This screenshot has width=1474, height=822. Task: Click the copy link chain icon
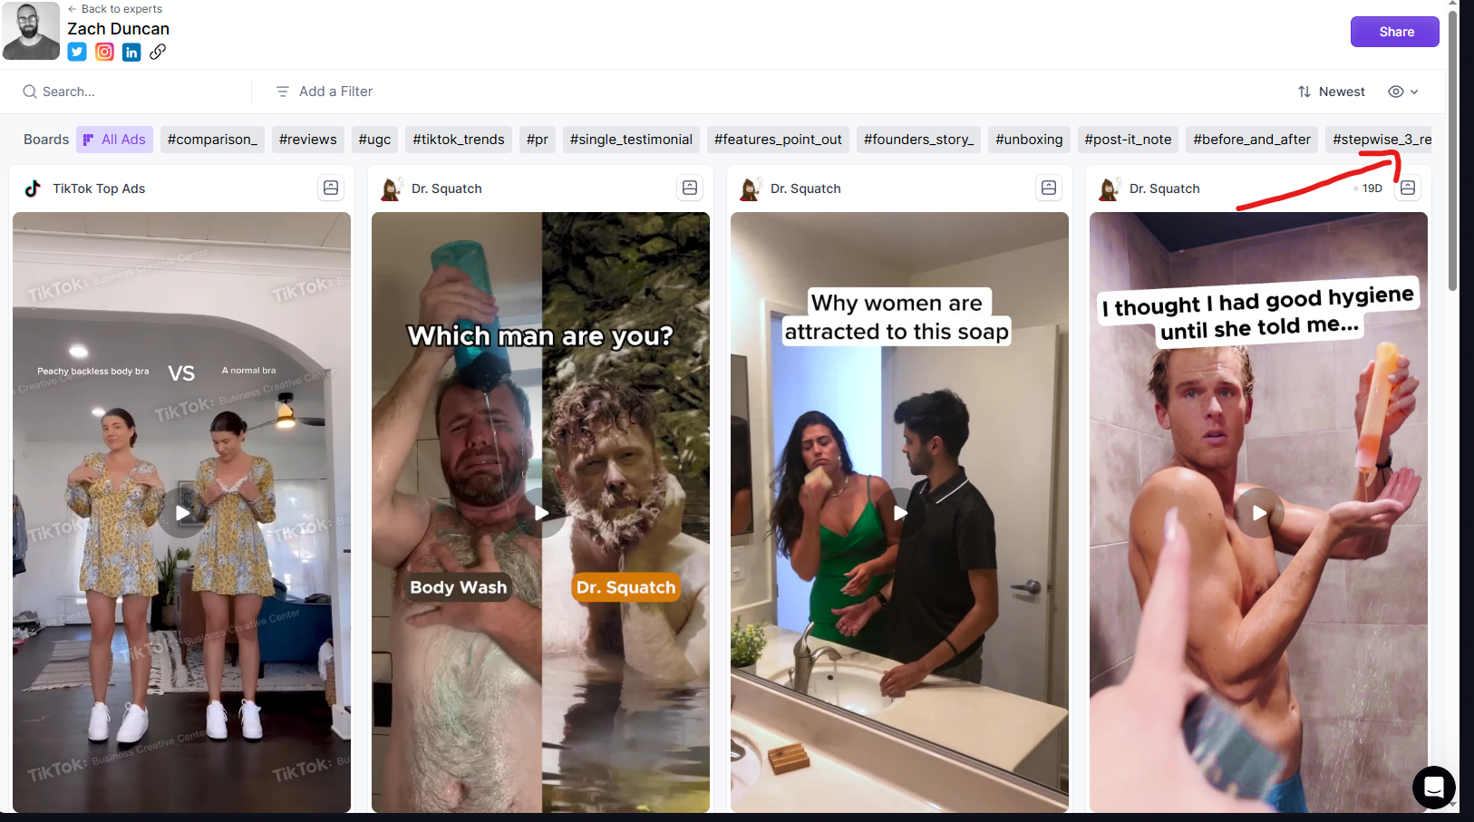(x=158, y=52)
